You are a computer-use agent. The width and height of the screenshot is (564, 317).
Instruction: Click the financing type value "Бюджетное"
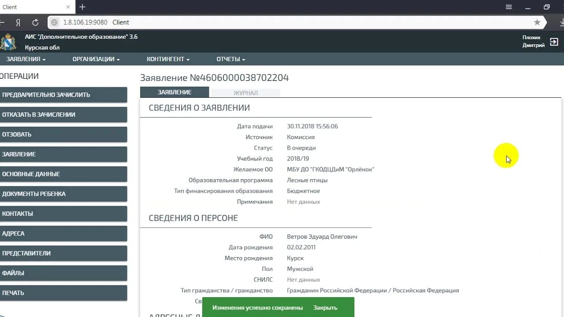click(304, 191)
